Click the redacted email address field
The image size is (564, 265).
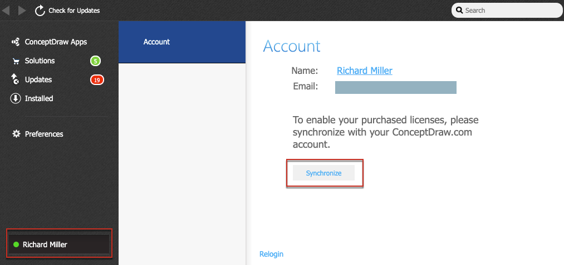pyautogui.click(x=395, y=87)
